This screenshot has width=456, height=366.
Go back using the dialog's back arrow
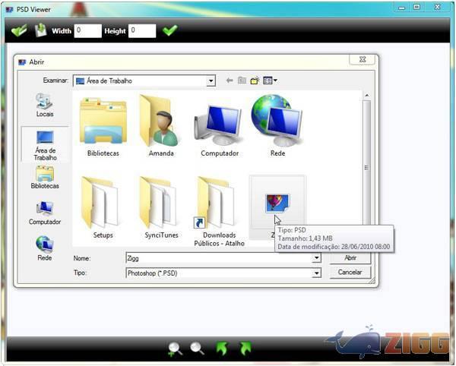(230, 80)
